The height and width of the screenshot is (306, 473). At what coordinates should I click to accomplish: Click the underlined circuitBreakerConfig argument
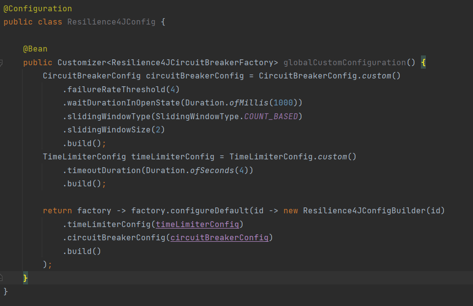pyautogui.click(x=219, y=238)
